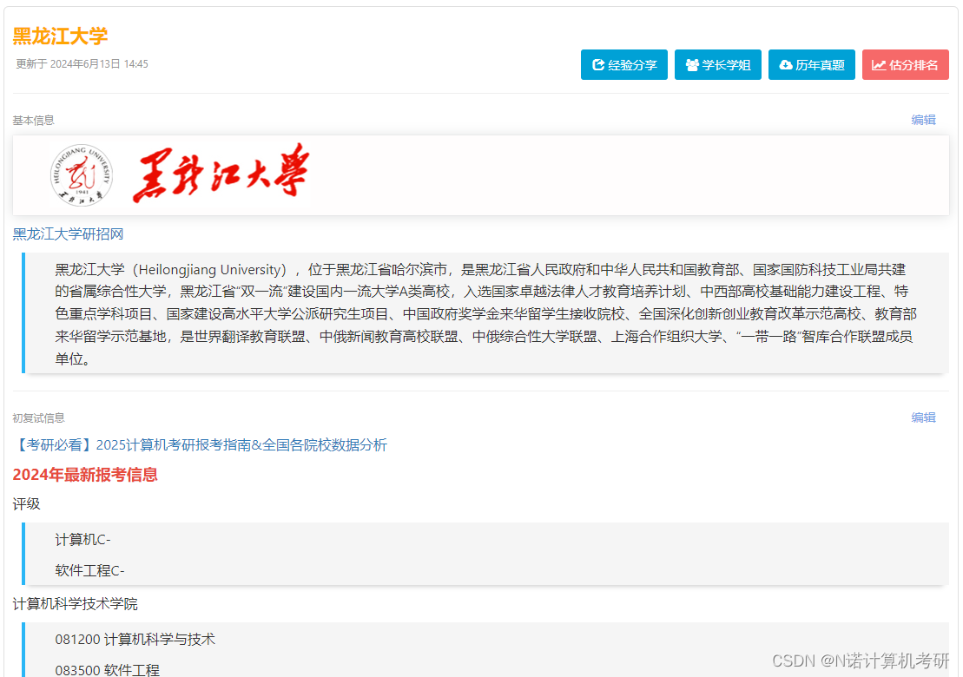Click share icon in 经验分享 button
Screen dimensions: 963x677
point(598,65)
